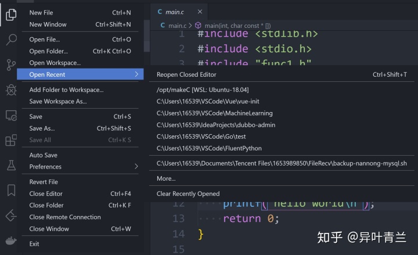This screenshot has width=418, height=255.
Task: Open the Search view icon
Action: click(x=11, y=39)
